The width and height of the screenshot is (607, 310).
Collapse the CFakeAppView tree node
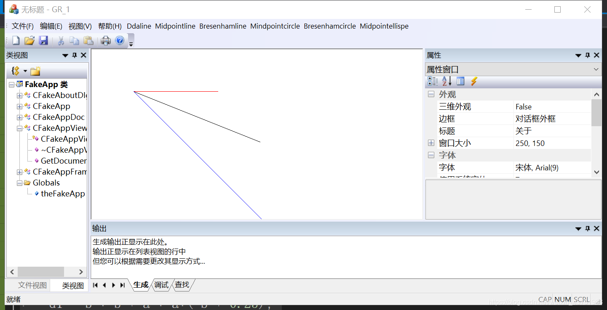pyautogui.click(x=19, y=128)
